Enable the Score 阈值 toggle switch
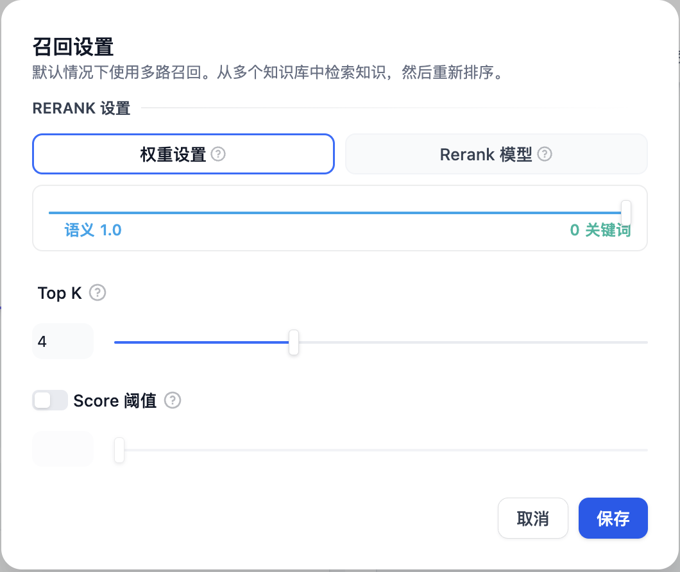This screenshot has width=680, height=572. tap(50, 401)
